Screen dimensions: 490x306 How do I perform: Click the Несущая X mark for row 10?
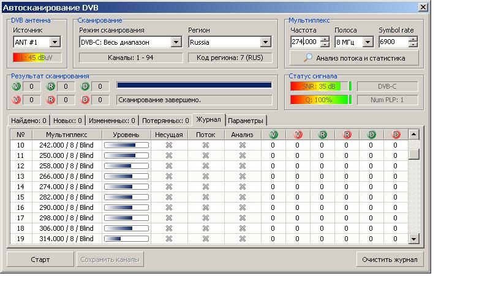[169, 145]
